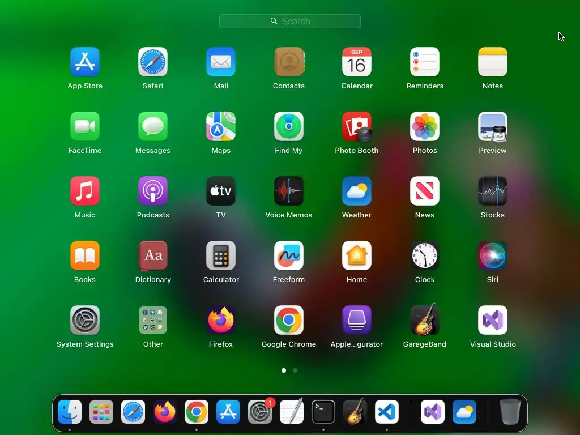Open the Mail app
The height and width of the screenshot is (435, 580).
click(221, 62)
